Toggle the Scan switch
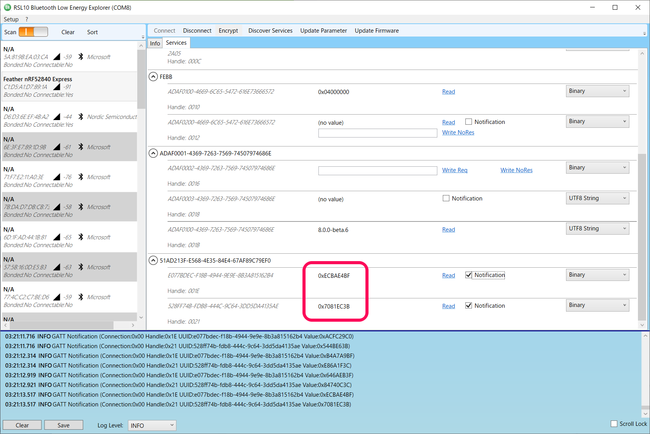Screen dimensions: 650x434 [x=33, y=32]
